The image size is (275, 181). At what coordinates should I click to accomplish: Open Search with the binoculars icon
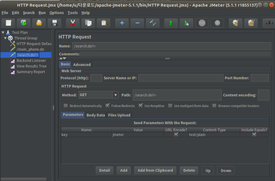pyautogui.click(x=269, y=23)
